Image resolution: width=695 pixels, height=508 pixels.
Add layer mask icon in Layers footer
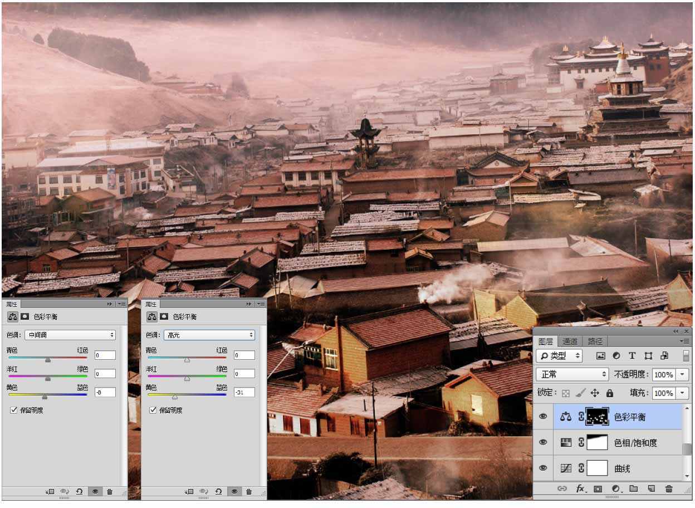coord(598,489)
